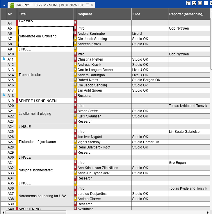The width and height of the screenshot is (212, 214).
Task: Click the rundown icon in the DAGSNYTT tab
Action: [12, 5]
